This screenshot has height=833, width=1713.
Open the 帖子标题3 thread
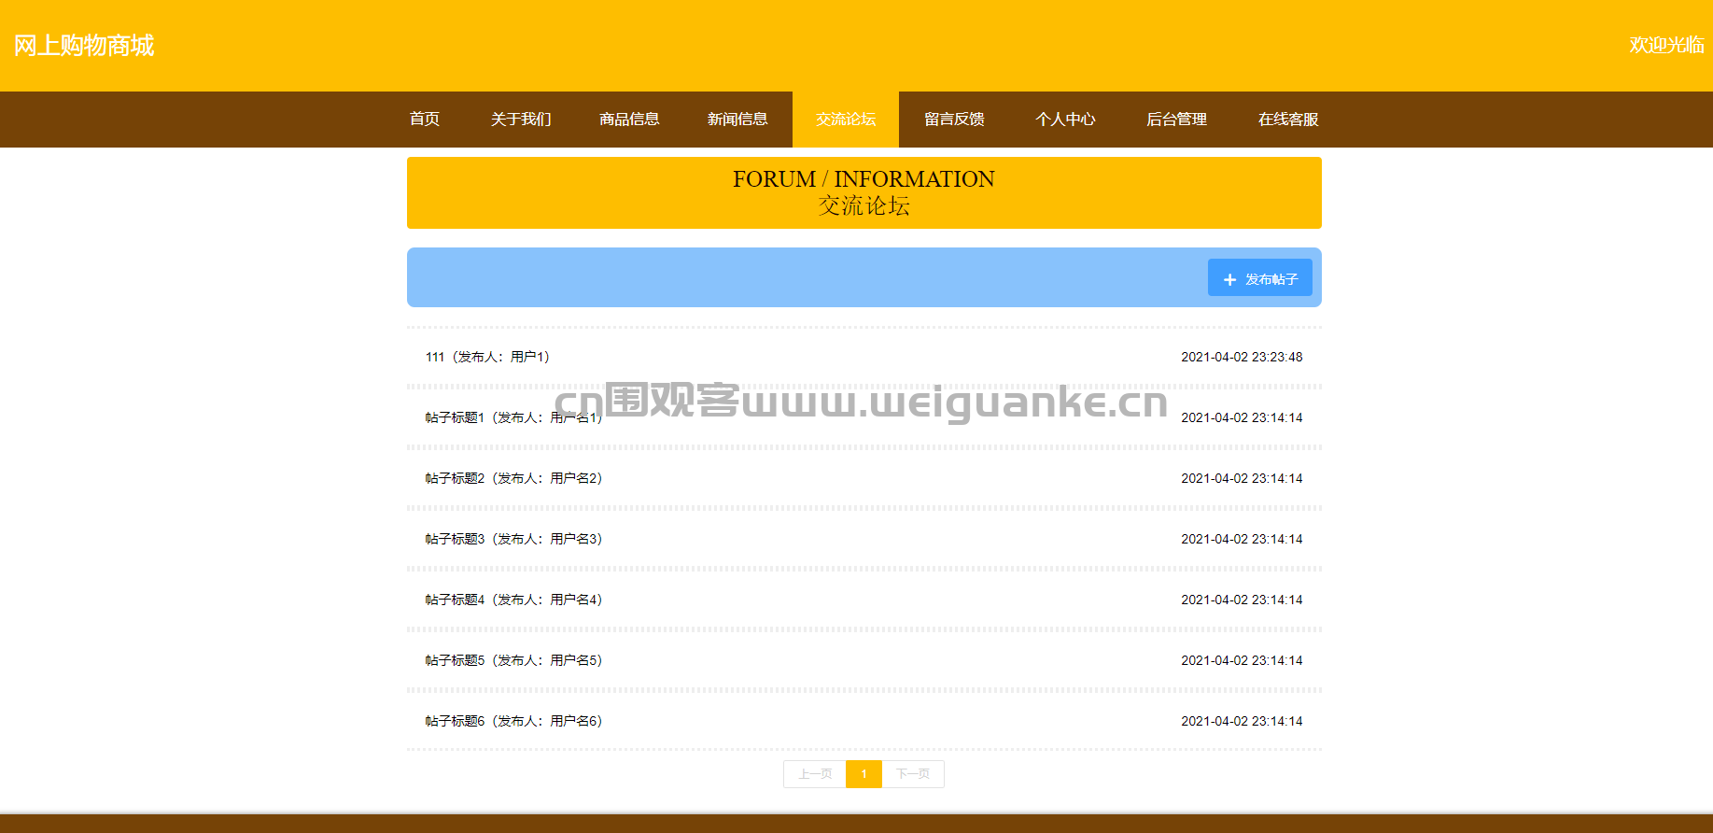pos(513,539)
